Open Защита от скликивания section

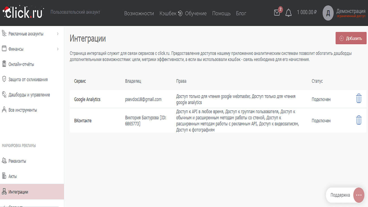(x=28, y=80)
